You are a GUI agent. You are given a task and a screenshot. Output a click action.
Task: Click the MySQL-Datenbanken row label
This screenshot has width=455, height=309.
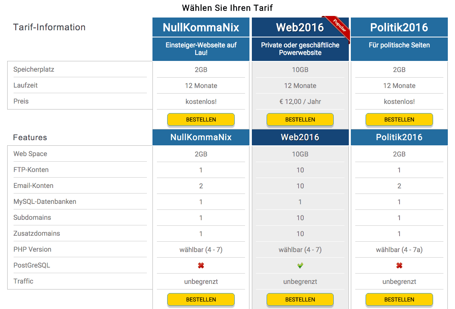[x=45, y=201]
